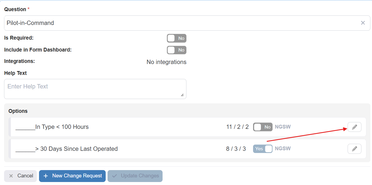Toggle the Is Required switch
The height and width of the screenshot is (185, 372).
point(177,38)
